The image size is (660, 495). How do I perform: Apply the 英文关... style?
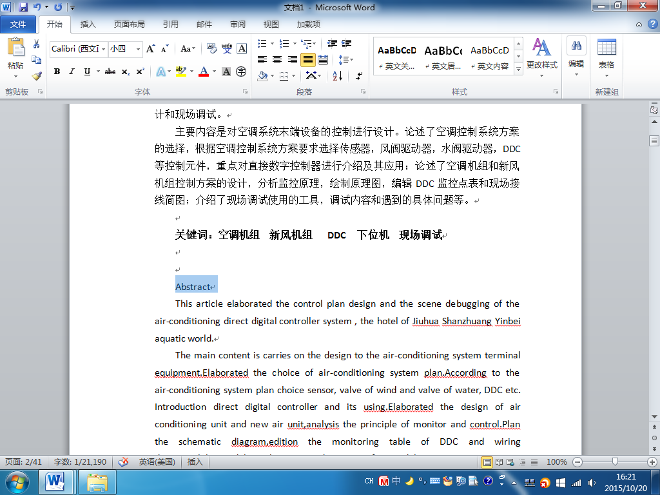coord(396,57)
